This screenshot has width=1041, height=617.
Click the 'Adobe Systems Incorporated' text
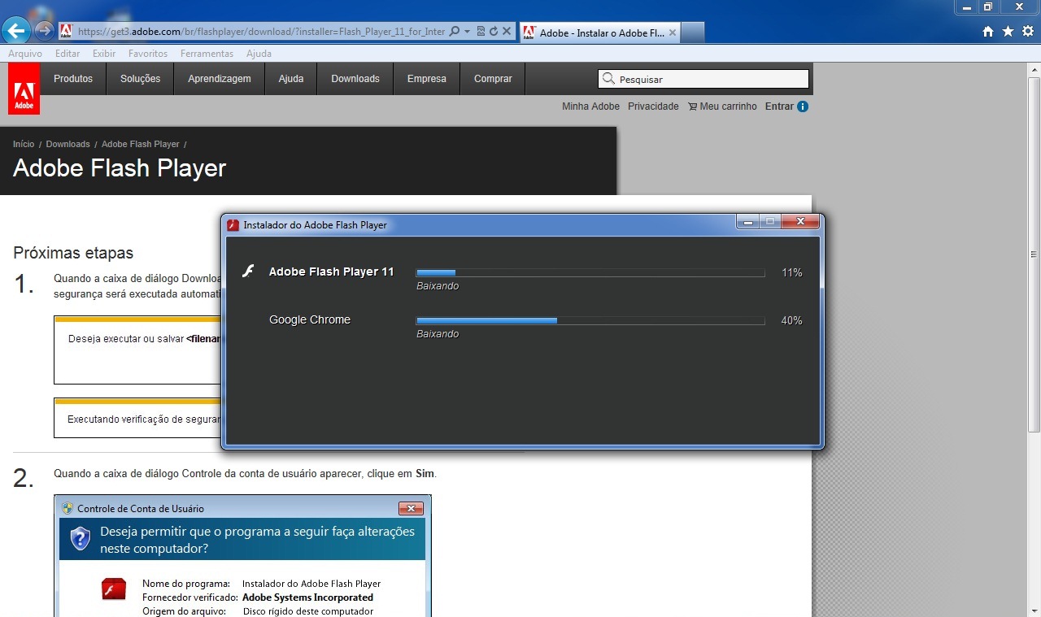(x=307, y=597)
